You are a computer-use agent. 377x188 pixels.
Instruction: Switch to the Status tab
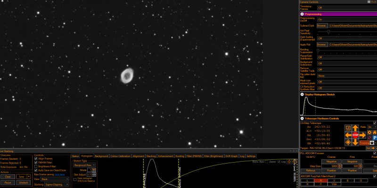click(x=75, y=156)
